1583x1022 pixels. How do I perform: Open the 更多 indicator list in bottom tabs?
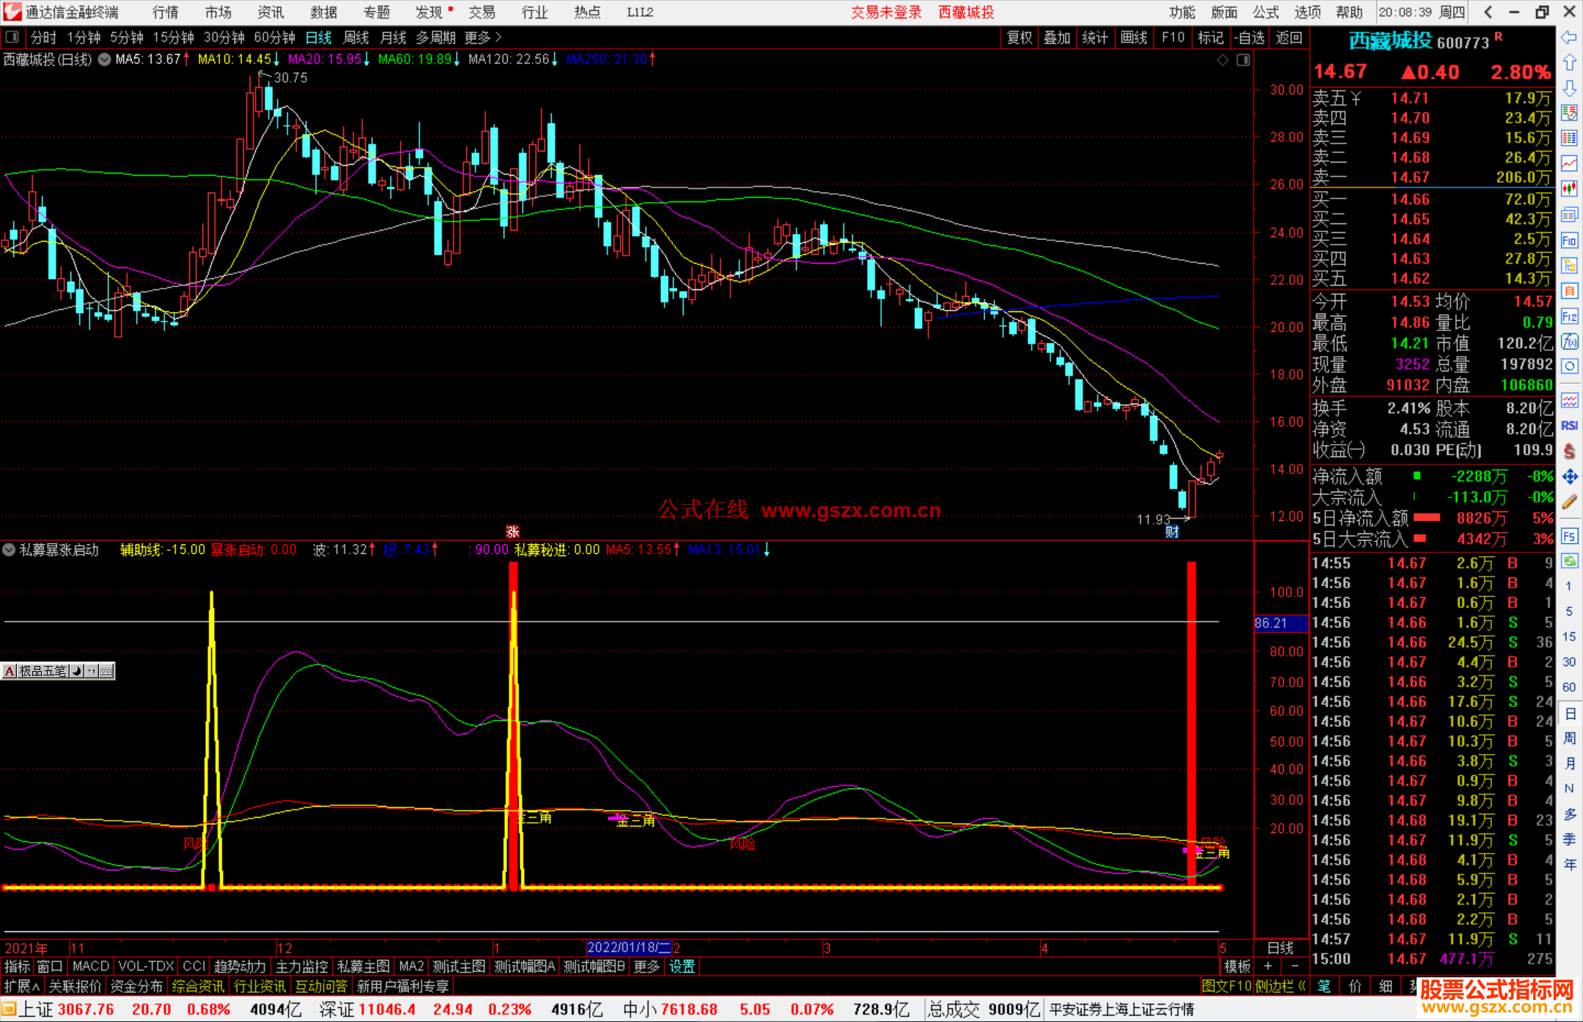(x=646, y=966)
